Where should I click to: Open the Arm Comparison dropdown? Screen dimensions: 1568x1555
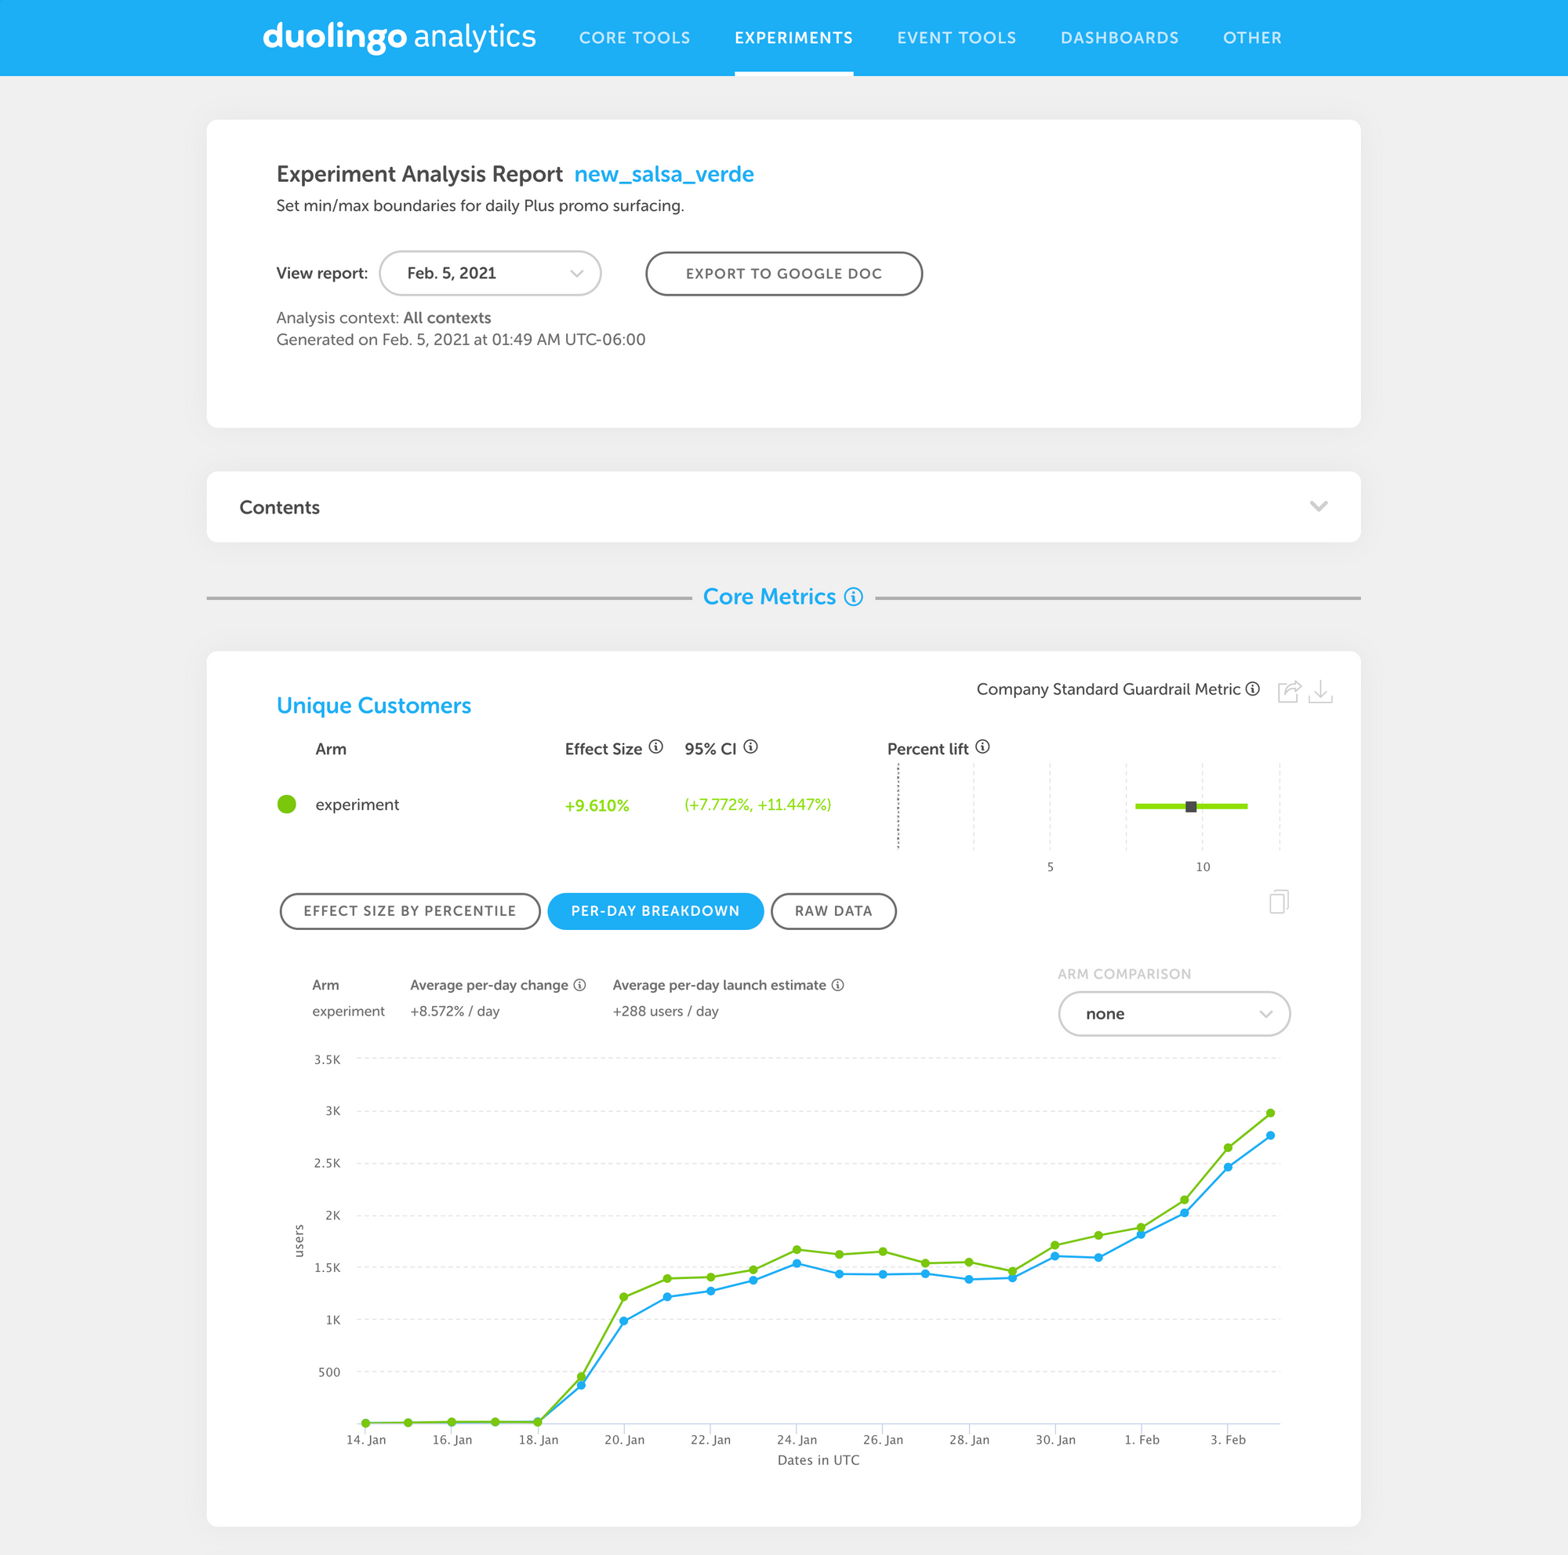(1174, 1014)
